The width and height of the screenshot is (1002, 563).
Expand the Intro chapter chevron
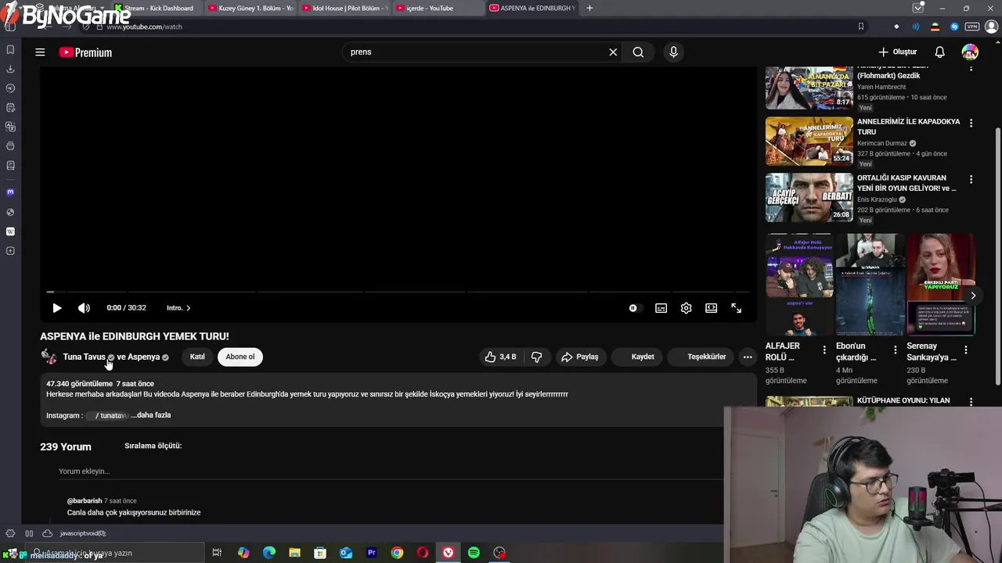tap(188, 308)
